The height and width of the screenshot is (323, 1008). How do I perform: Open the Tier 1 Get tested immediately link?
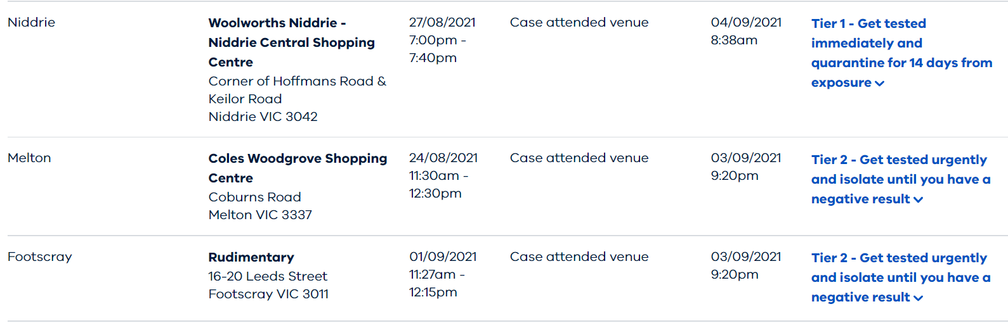tap(901, 53)
